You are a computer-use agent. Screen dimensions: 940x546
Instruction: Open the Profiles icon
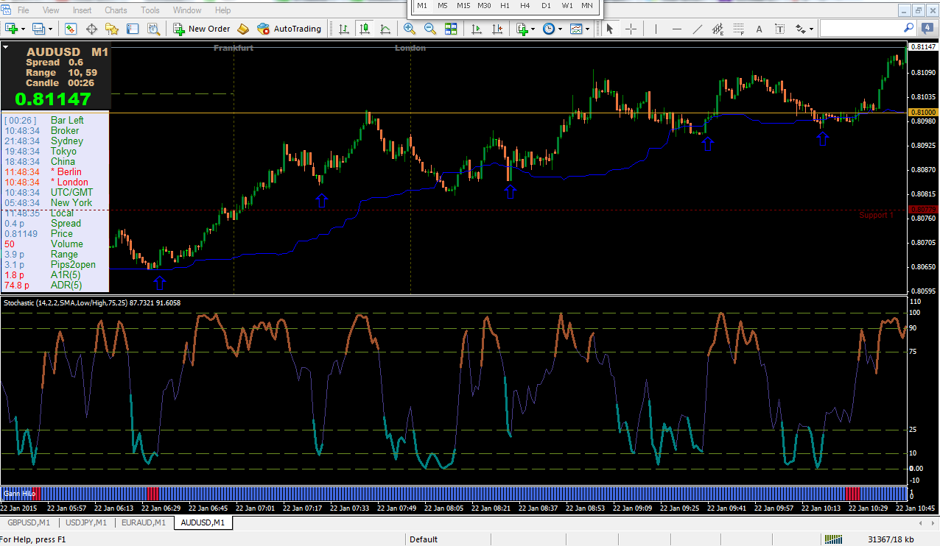point(39,29)
